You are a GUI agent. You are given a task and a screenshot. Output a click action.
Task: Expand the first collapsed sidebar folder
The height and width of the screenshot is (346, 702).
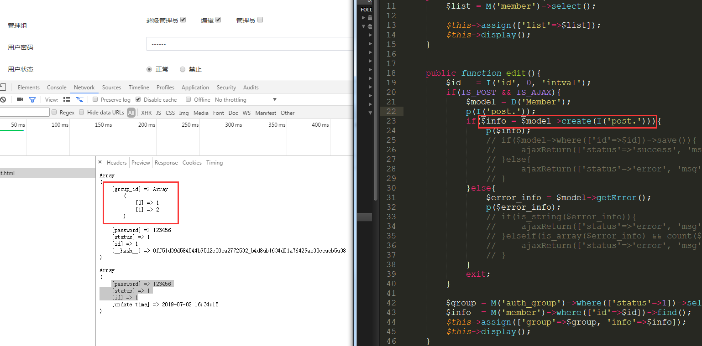pos(364,17)
